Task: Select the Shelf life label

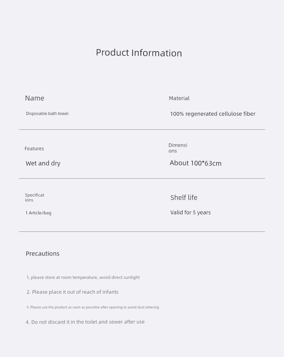Action: (x=184, y=197)
